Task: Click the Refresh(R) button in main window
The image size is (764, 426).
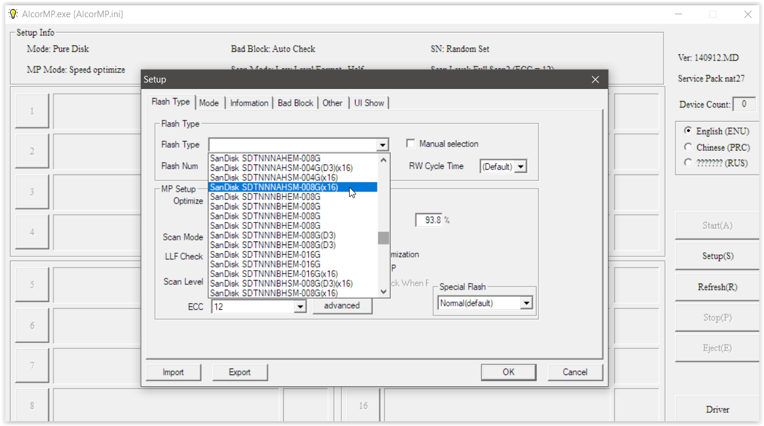Action: point(718,287)
